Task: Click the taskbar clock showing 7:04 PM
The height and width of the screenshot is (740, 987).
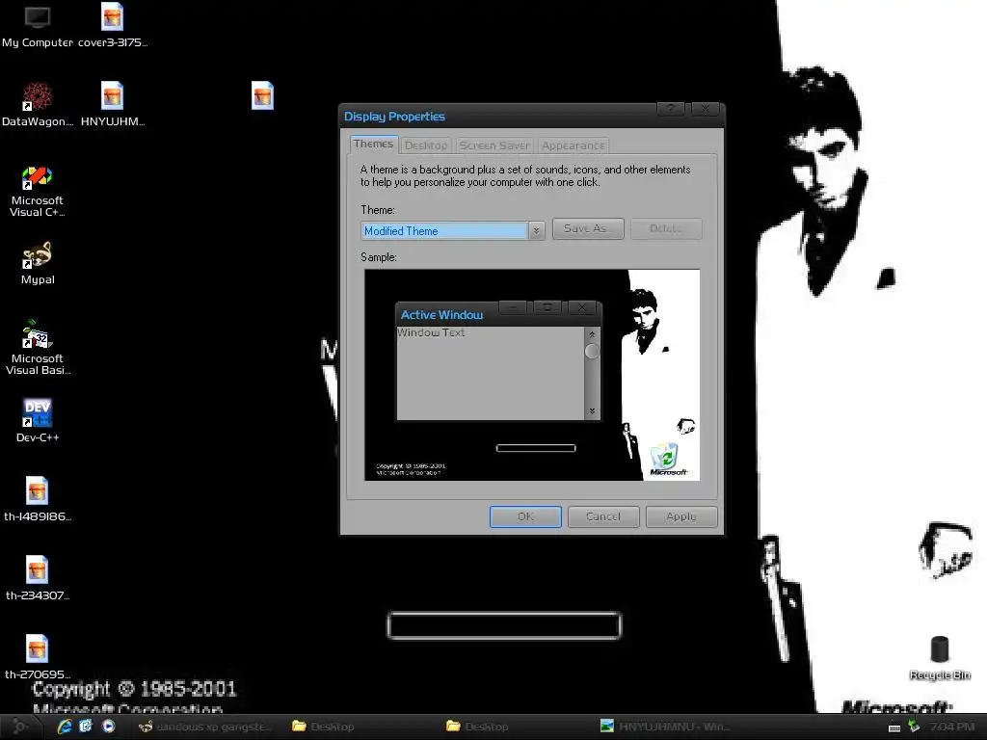Action: pyautogui.click(x=952, y=727)
